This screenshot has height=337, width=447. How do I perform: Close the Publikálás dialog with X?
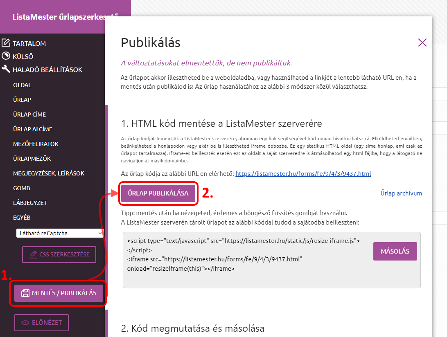point(422,43)
